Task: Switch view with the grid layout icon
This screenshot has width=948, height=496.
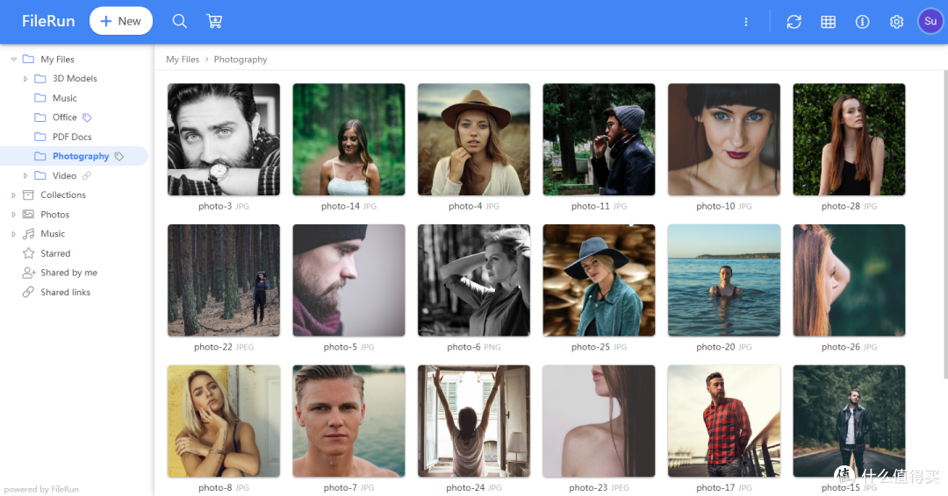Action: click(x=829, y=22)
